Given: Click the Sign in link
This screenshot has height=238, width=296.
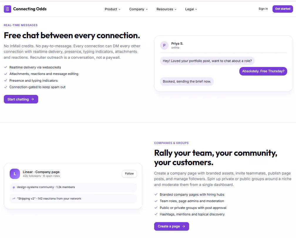Looking at the screenshot, I should (263, 9).
